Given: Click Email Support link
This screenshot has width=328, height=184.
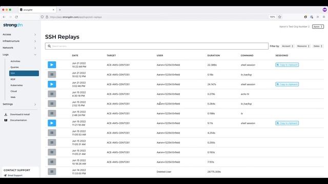Looking at the screenshot, I should (x=15, y=175).
